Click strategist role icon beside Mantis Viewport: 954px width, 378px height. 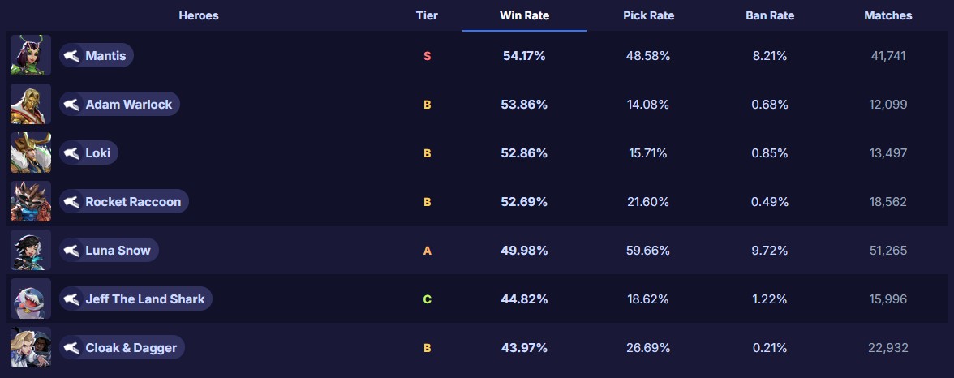coord(72,56)
